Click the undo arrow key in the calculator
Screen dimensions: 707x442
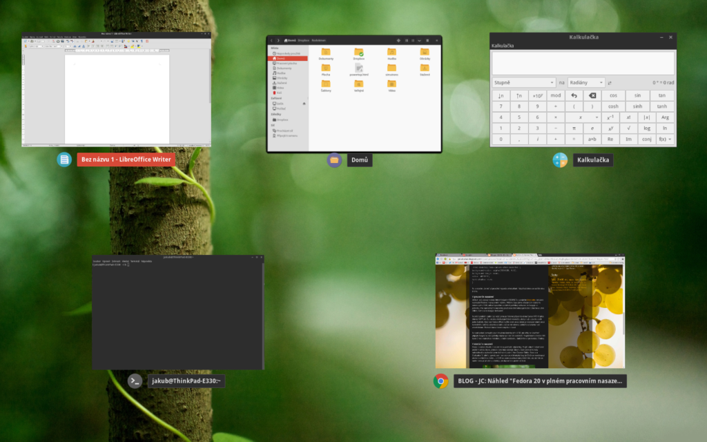[573, 96]
